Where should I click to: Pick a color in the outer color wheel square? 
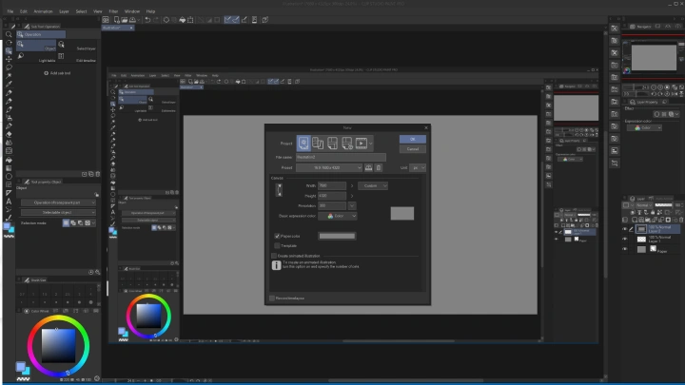pos(58,345)
